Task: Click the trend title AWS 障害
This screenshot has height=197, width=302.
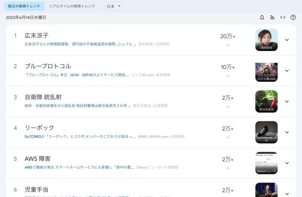Action: [x=37, y=159]
